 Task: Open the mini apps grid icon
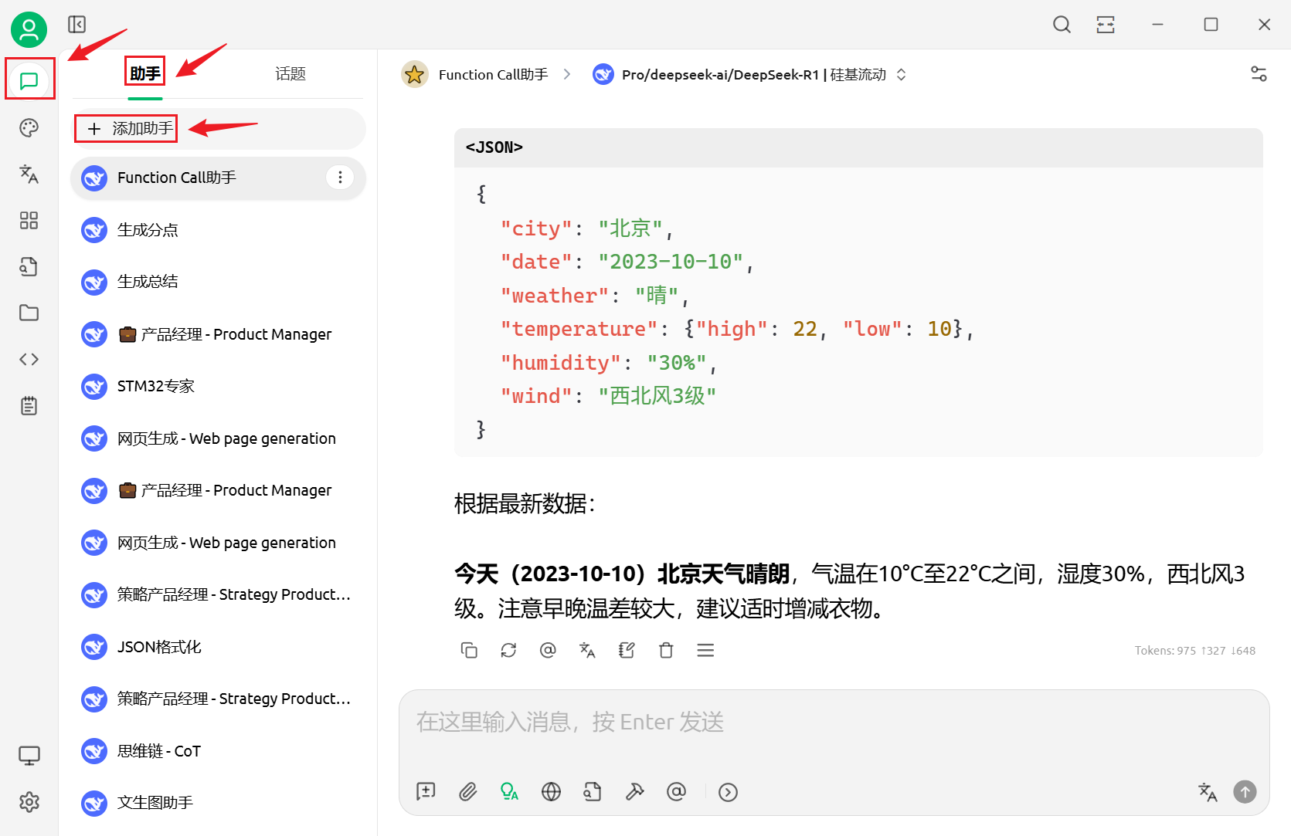(x=29, y=221)
